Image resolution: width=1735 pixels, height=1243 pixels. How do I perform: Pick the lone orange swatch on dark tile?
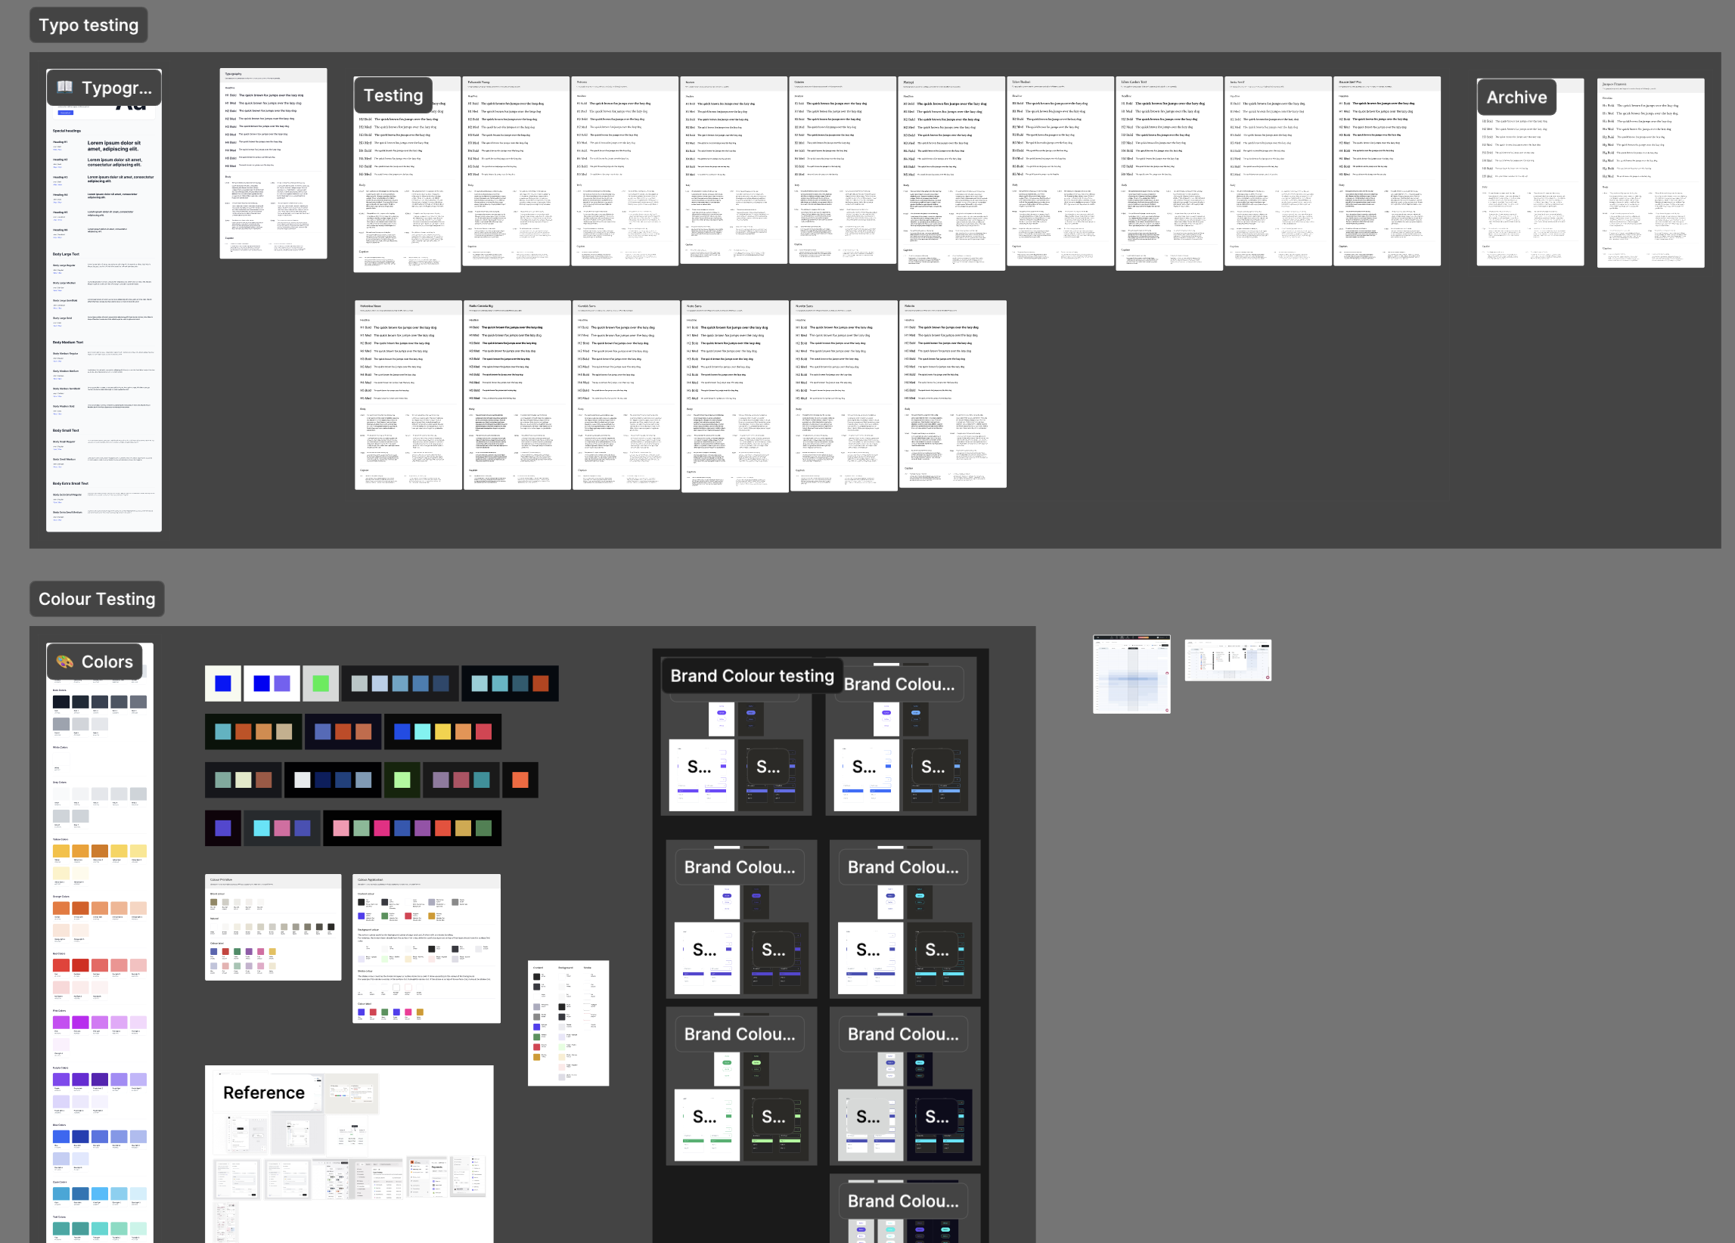point(520,780)
